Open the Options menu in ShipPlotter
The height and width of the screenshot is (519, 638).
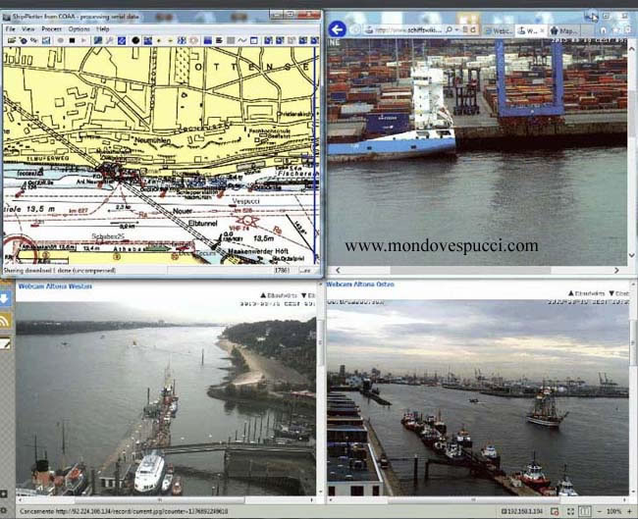pyautogui.click(x=79, y=28)
